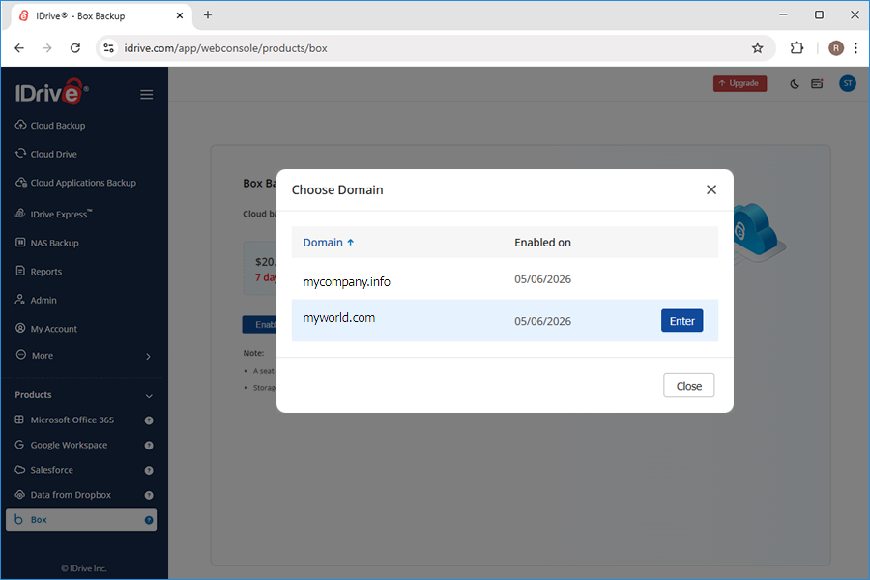
Task: Bookmark this page with the star icon
Action: click(757, 48)
